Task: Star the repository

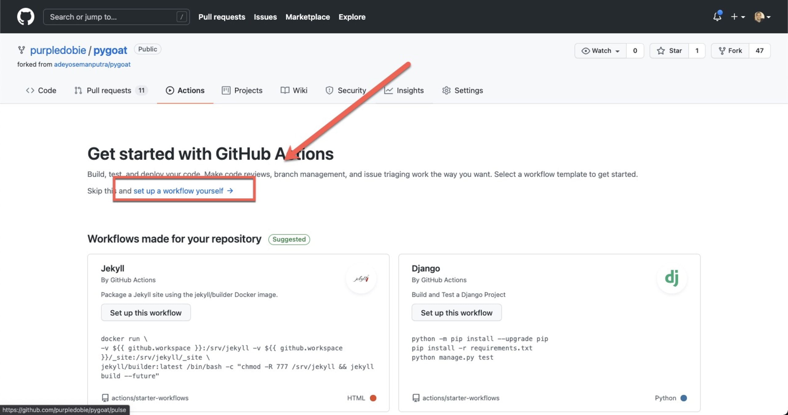Action: (669, 51)
